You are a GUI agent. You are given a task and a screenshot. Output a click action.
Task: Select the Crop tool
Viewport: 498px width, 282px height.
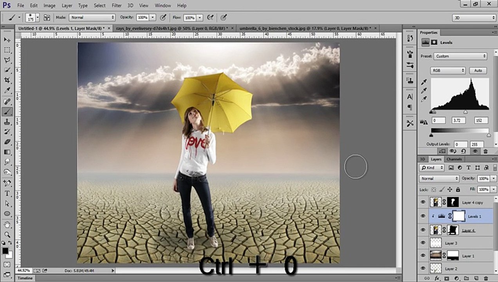[x=7, y=81]
